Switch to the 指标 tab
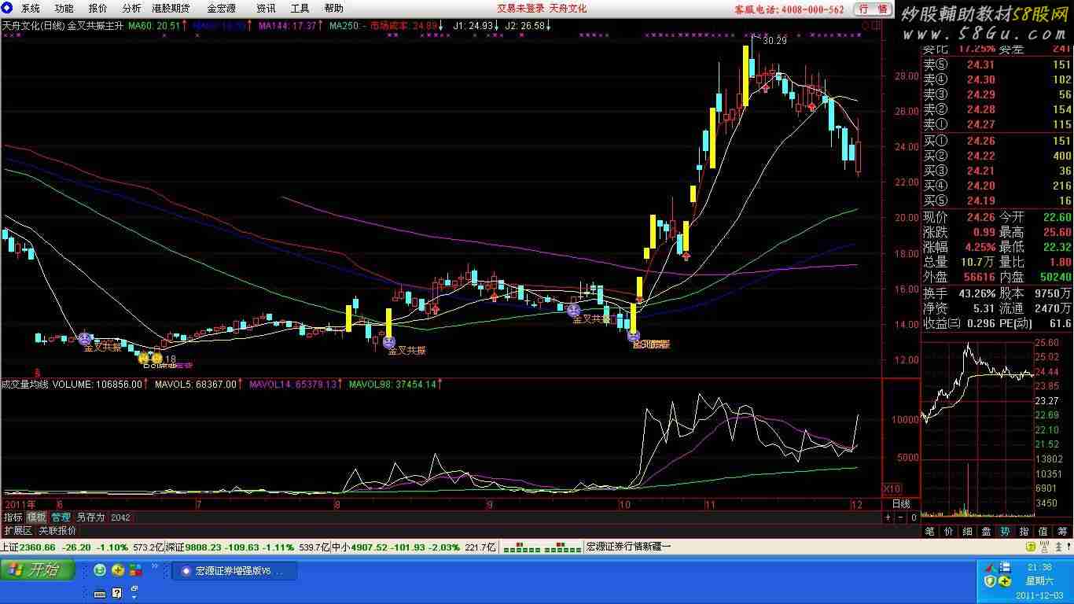This screenshot has width=1074, height=604. click(13, 517)
